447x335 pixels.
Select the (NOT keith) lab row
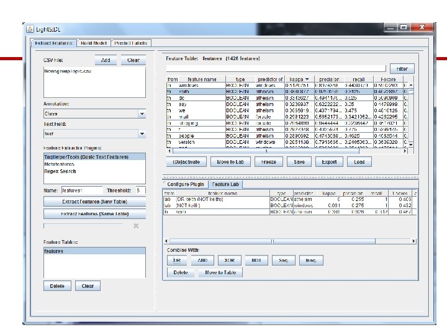tap(290, 205)
